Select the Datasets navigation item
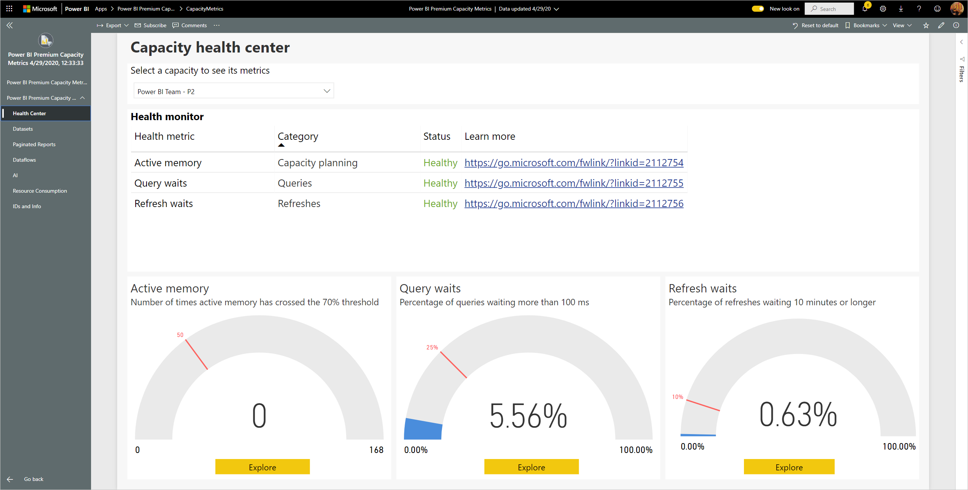The image size is (968, 490). click(23, 128)
